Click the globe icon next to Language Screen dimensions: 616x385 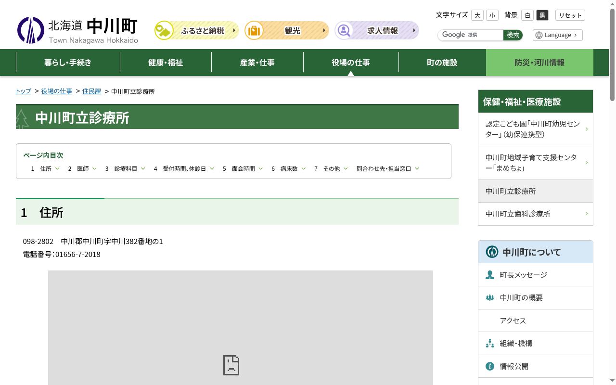pyautogui.click(x=539, y=35)
